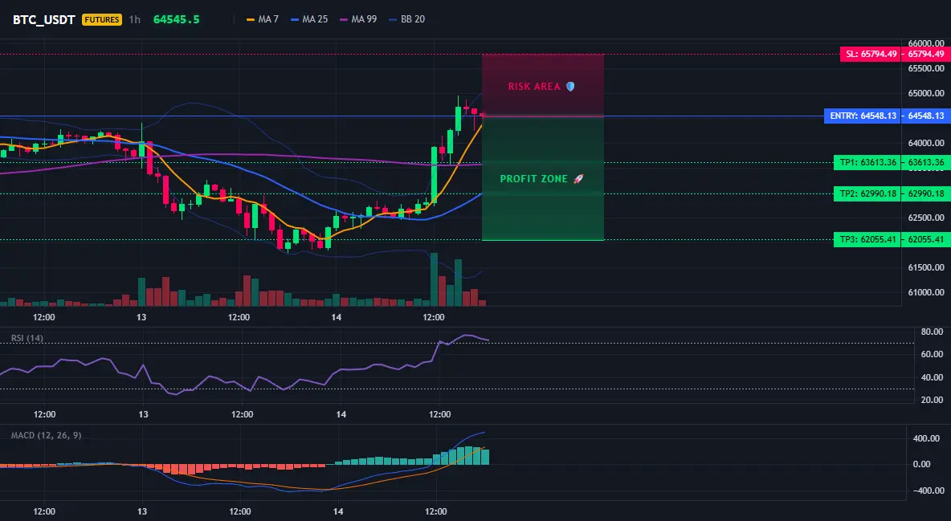The image size is (951, 521).
Task: Click the 62500.00 price axis value
Action: tap(926, 218)
